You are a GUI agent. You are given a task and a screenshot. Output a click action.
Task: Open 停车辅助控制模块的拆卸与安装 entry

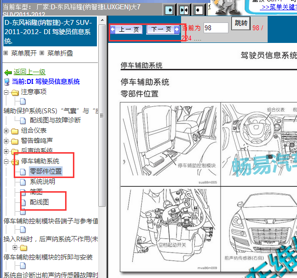pos(48,257)
